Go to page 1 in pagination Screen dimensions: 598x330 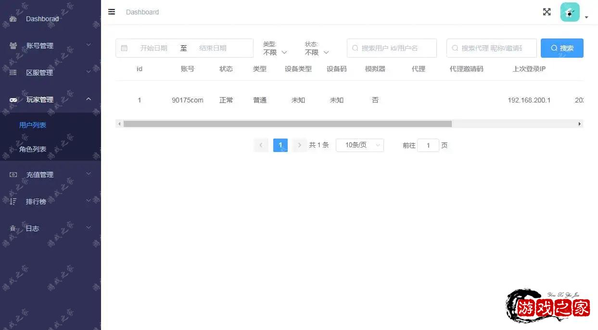(280, 145)
